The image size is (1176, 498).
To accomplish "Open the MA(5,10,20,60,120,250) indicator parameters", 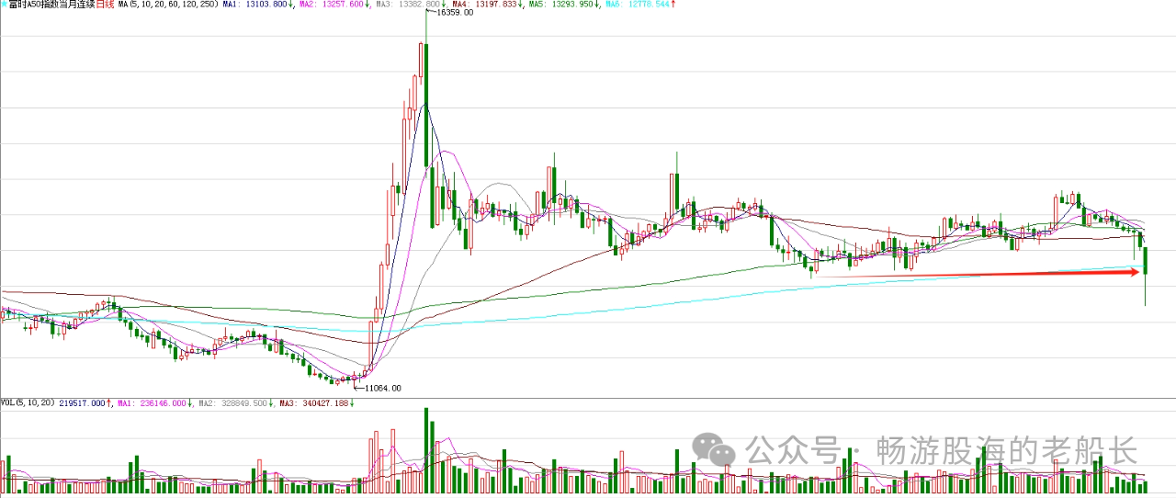I will [x=168, y=5].
